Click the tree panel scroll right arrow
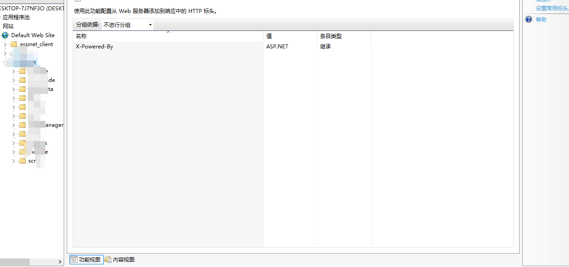 (x=61, y=262)
